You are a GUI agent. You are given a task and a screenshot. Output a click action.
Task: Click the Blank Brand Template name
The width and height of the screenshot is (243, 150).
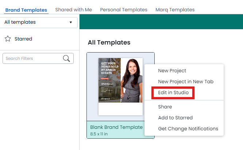(116, 127)
